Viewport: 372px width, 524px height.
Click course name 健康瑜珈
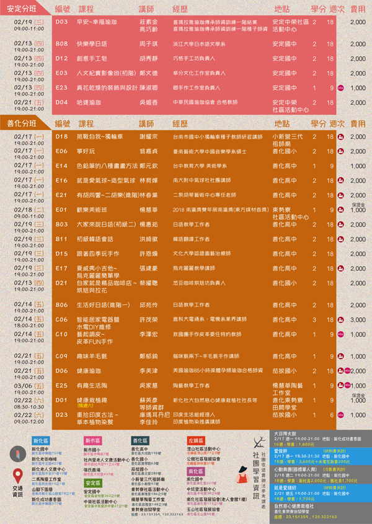89,371
